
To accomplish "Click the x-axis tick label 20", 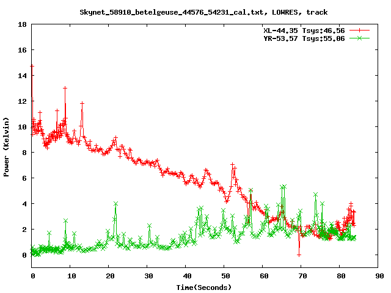I will [110, 276].
